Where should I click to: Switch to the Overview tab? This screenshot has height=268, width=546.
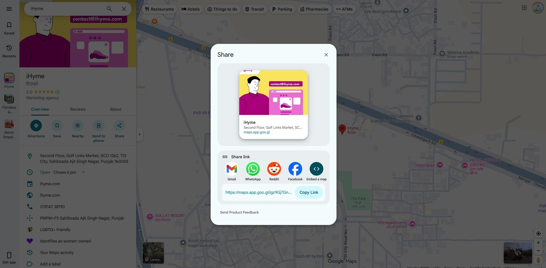coord(40,109)
